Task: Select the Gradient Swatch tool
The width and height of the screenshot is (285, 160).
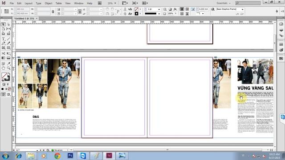Action: pos(4,58)
